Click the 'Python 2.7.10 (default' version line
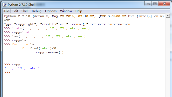 pos(84,16)
